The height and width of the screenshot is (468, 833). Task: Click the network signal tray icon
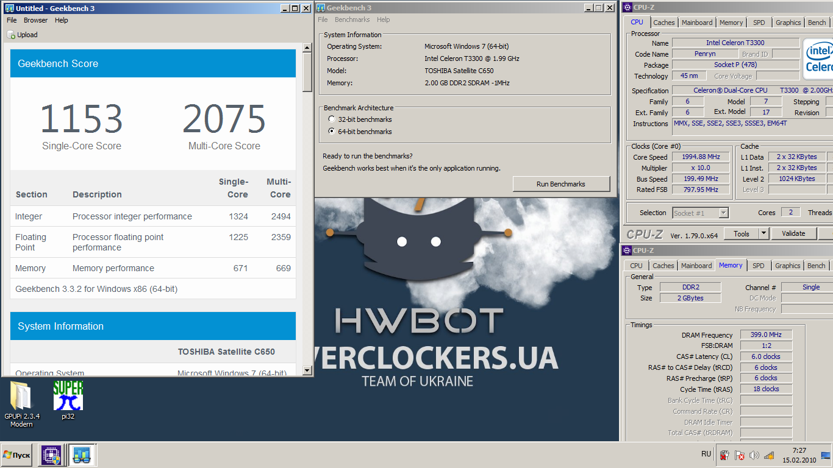769,455
